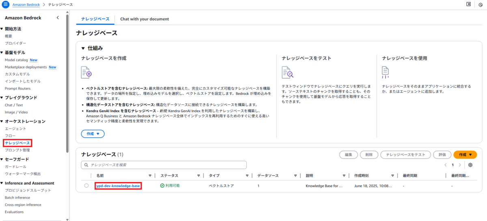Open フロー in the sidebar
Image resolution: width=487 pixels, height=221 pixels.
pyautogui.click(x=10, y=136)
